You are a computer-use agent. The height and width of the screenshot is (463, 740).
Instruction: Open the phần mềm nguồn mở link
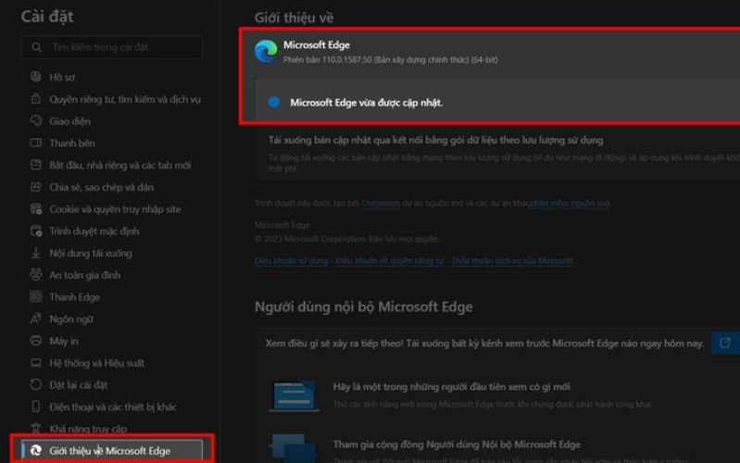570,204
